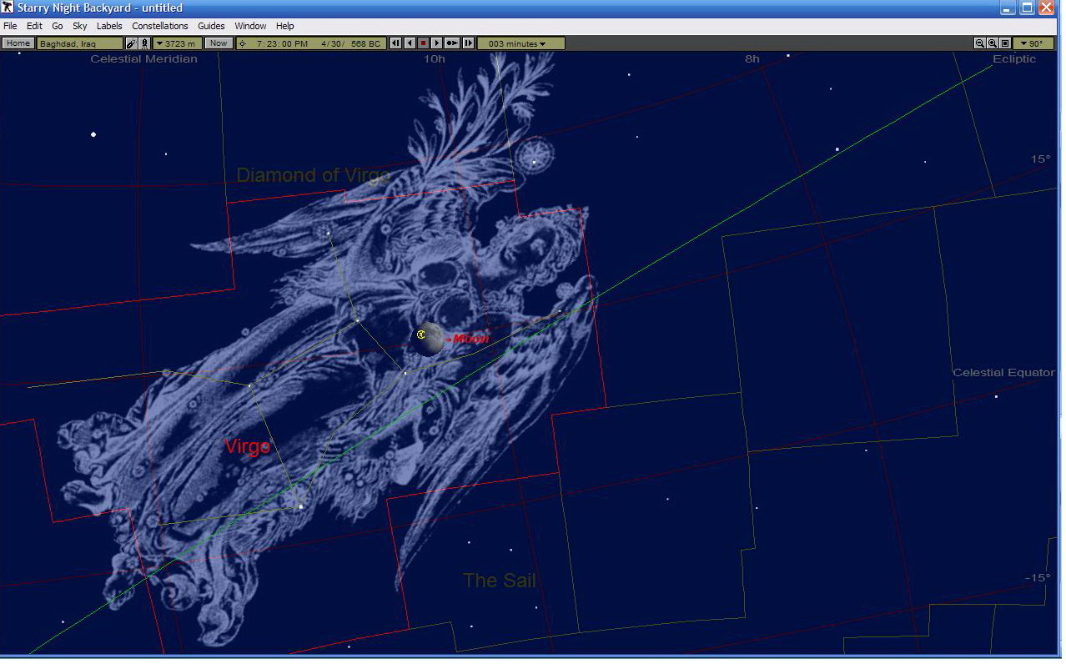Open the 90° field of view dropdown
This screenshot has height=664, width=1066.
(x=1033, y=43)
